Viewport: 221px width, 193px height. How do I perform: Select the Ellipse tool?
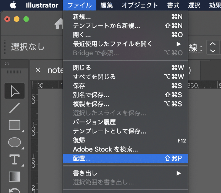[x=14, y=142]
